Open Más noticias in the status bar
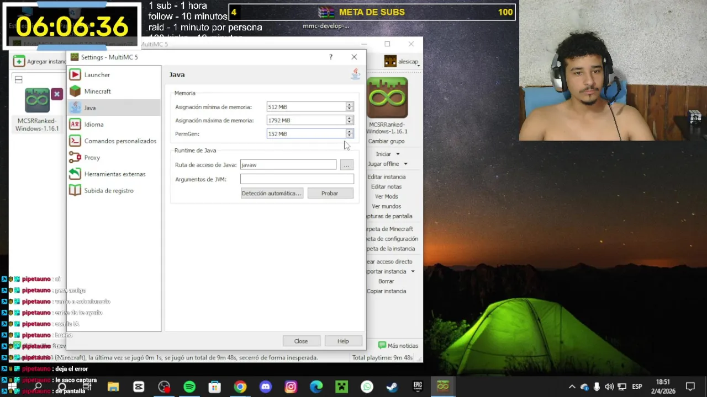Image resolution: width=707 pixels, height=397 pixels. click(x=398, y=346)
